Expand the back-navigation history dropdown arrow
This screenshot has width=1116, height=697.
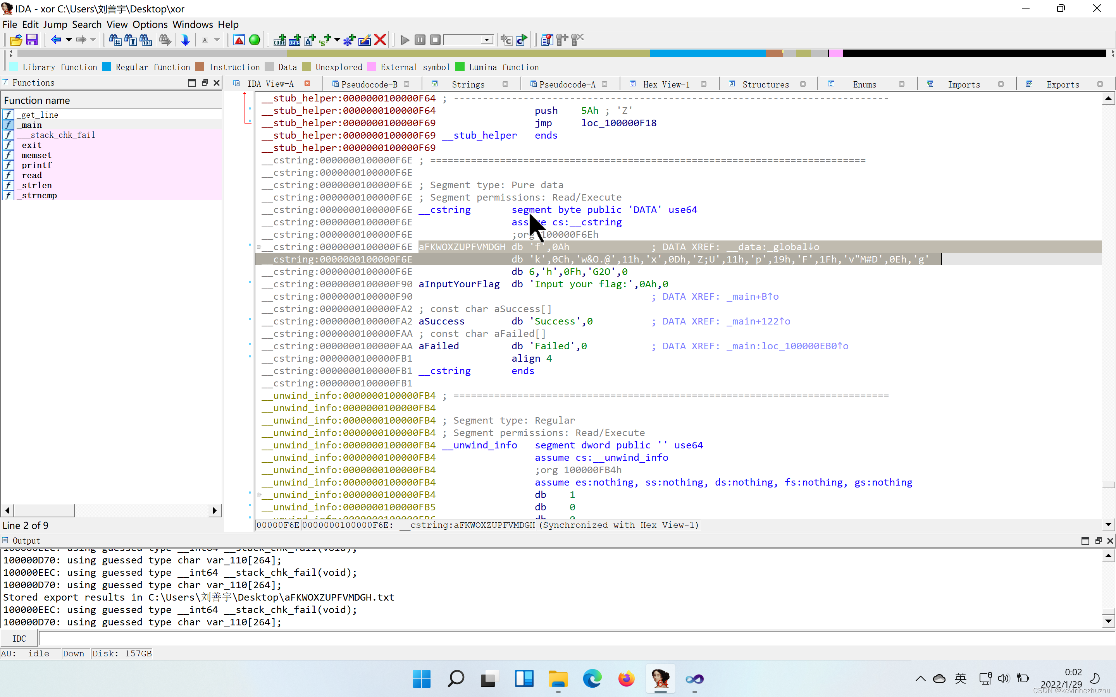(69, 40)
